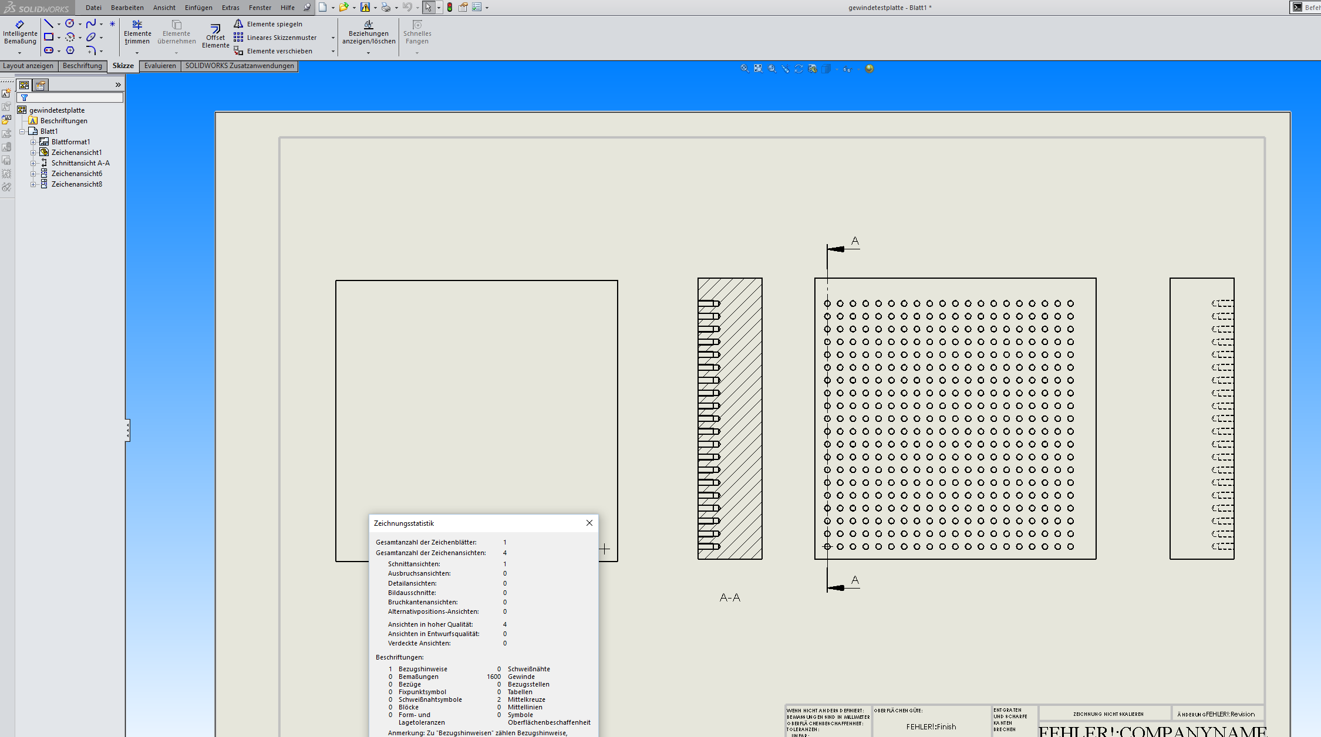Click the Options checklist icon
The height and width of the screenshot is (737, 1321).
pyautogui.click(x=477, y=8)
